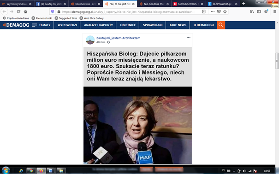Screen dimensions: 279x174
Task: Toggle reader view icon in address bar
Action: tap(204, 12)
